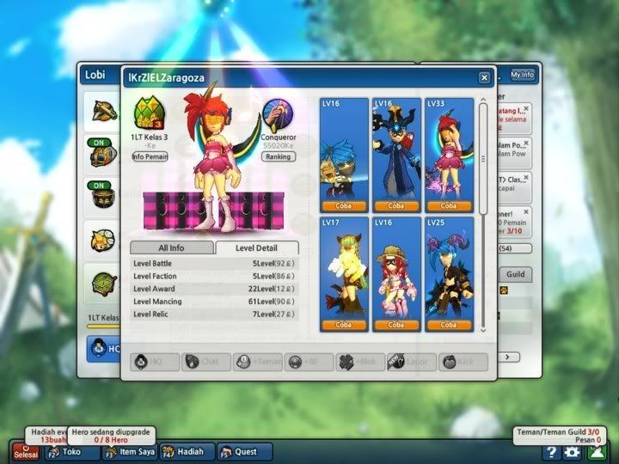
Task: Select the Level Mancing row
Action: (213, 302)
